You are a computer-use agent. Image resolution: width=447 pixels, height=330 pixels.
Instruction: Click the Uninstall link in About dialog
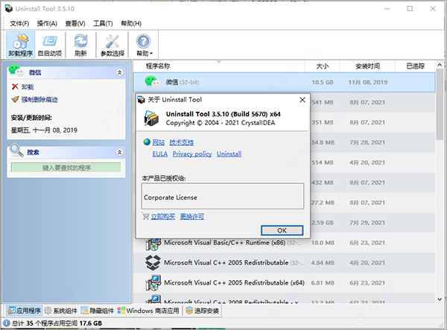click(x=229, y=154)
